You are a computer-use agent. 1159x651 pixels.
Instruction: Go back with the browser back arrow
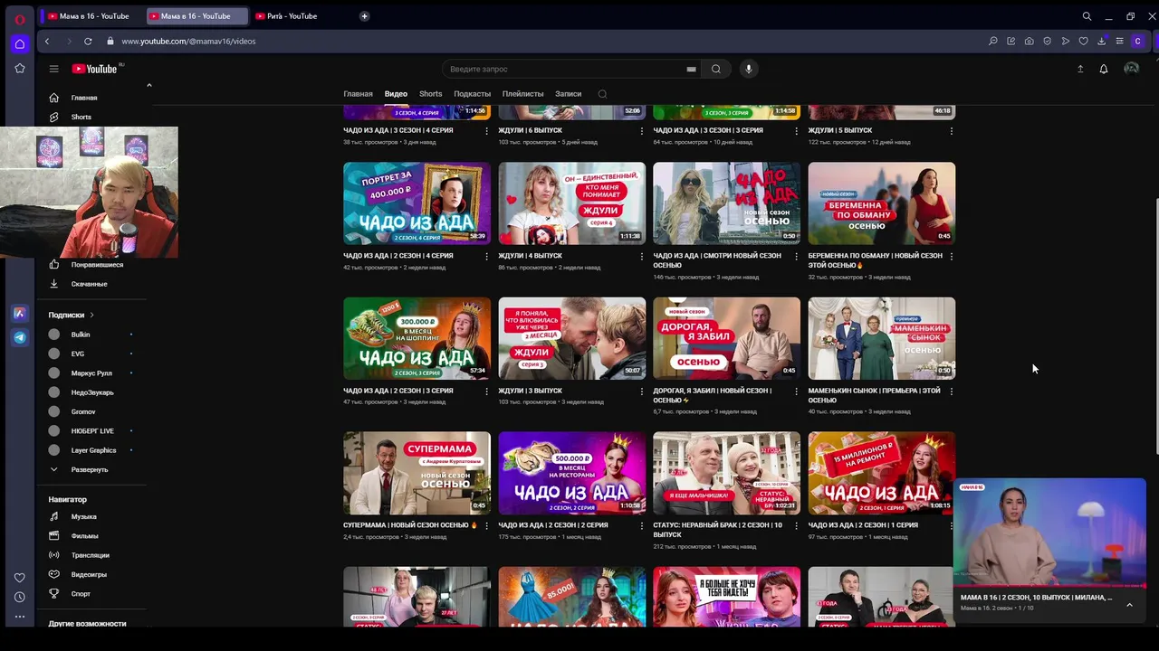[x=47, y=41]
